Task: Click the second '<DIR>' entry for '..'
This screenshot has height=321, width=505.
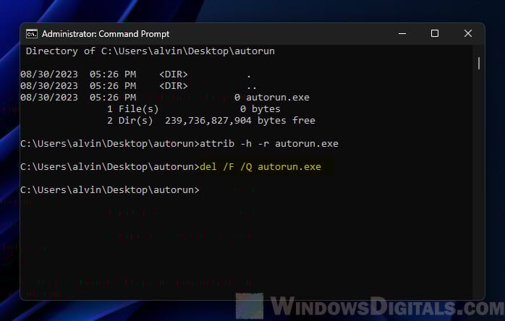Action: (x=173, y=85)
